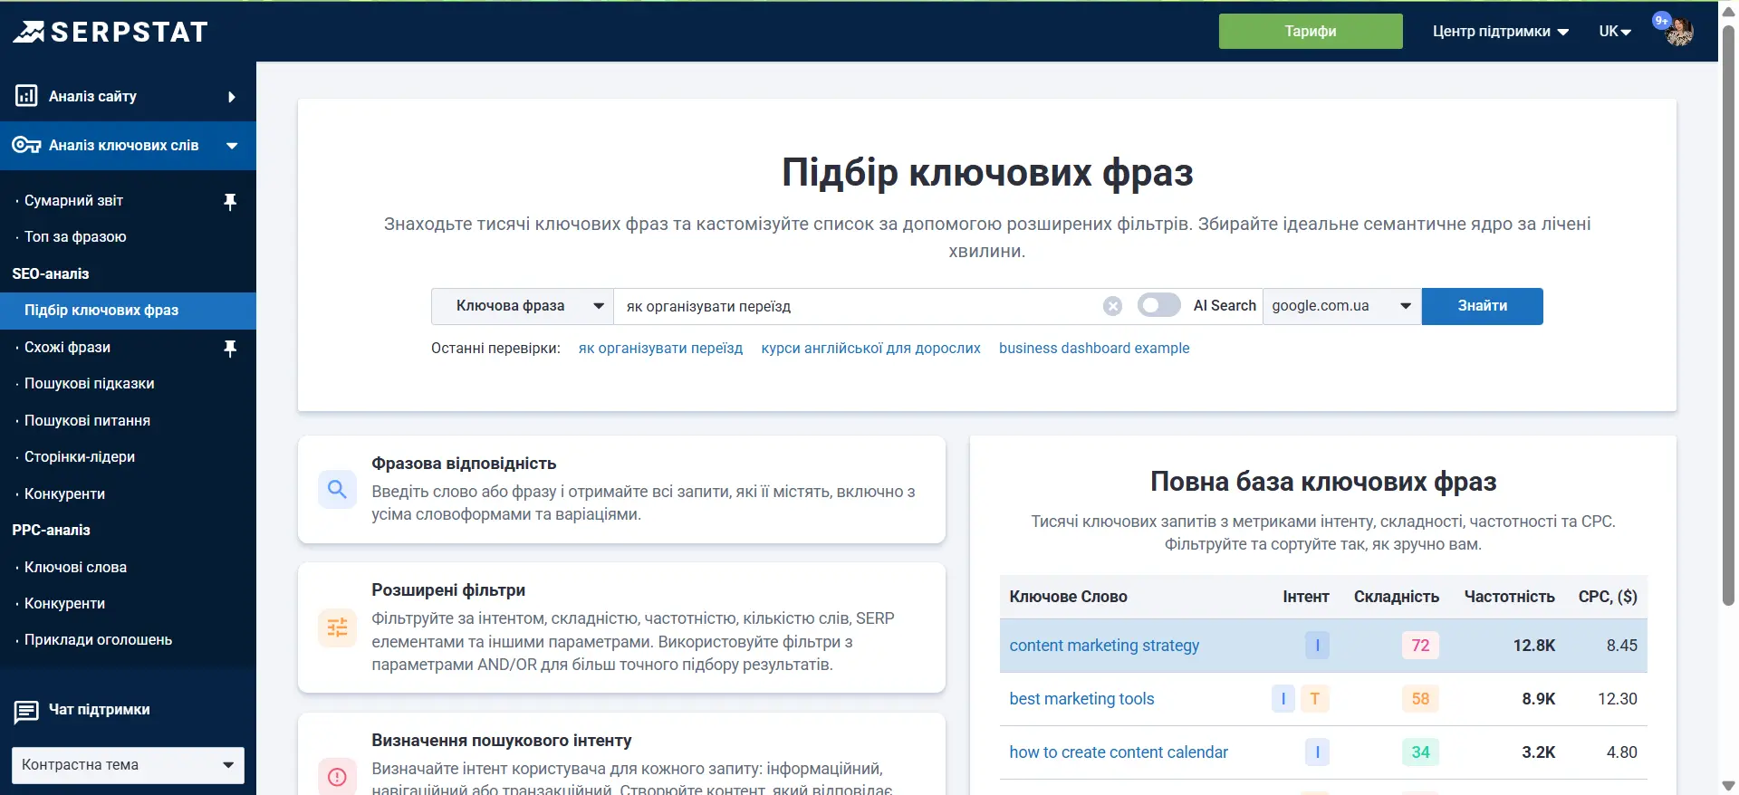Open Ключові слова under PPC-аналіз
The image size is (1739, 795).
coord(75,568)
